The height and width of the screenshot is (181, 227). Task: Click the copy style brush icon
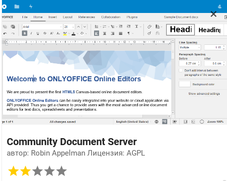pyautogui.click(x=149, y=33)
